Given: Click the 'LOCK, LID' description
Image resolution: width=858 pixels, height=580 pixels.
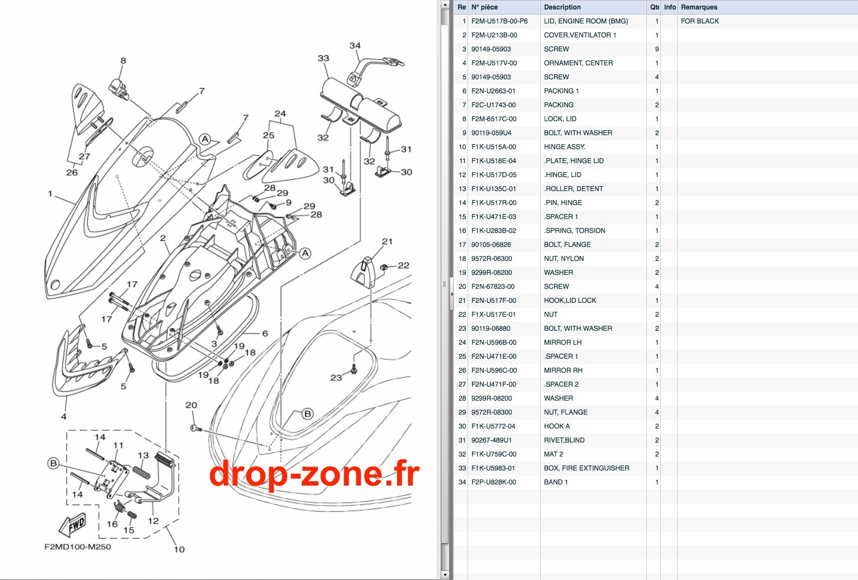Looking at the screenshot, I should (560, 119).
